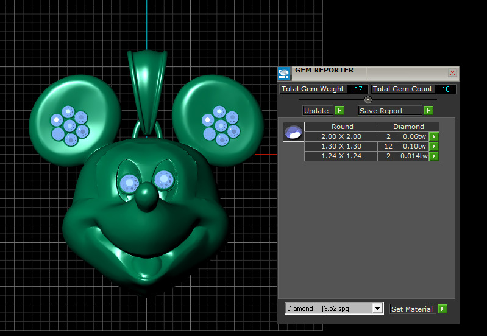Select the center gem in the left ear cluster

[x=69, y=126]
